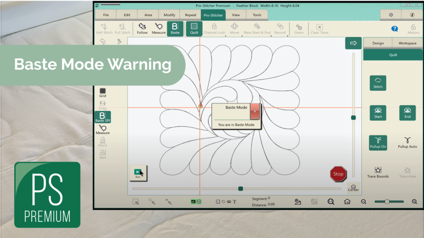Close the Baste Mode warning popup

tap(255, 111)
